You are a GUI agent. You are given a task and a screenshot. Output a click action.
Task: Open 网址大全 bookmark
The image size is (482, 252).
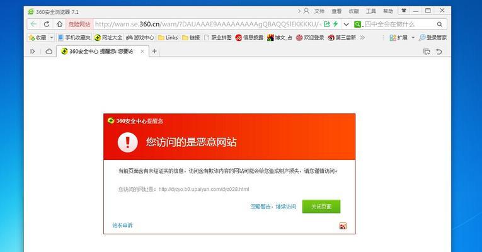tap(108, 38)
